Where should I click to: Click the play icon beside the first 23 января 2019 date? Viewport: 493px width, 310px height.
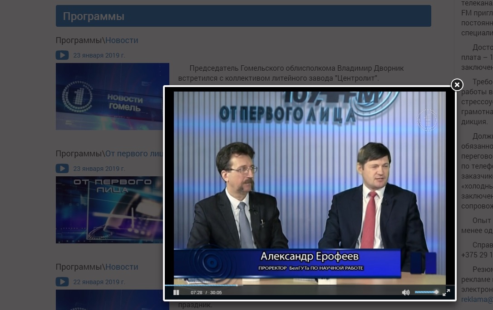pyautogui.click(x=62, y=55)
